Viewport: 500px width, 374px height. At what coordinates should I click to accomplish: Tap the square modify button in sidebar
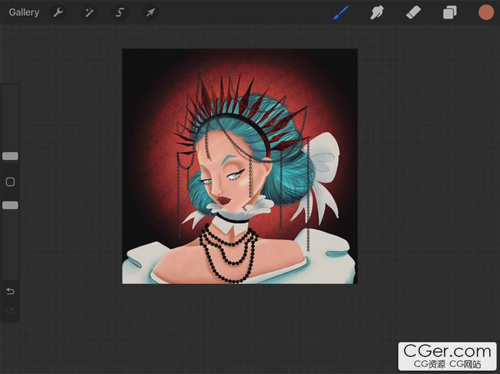point(10,182)
